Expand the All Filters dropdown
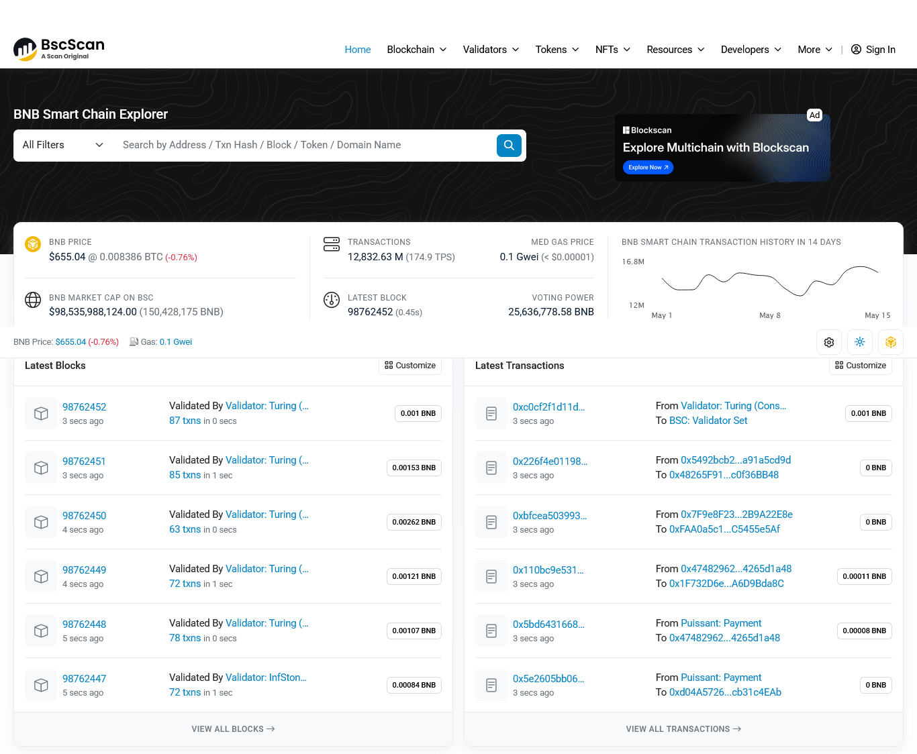This screenshot has width=917, height=754. (63, 145)
